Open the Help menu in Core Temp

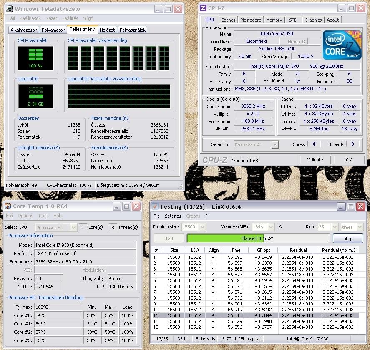[x=58, y=216]
